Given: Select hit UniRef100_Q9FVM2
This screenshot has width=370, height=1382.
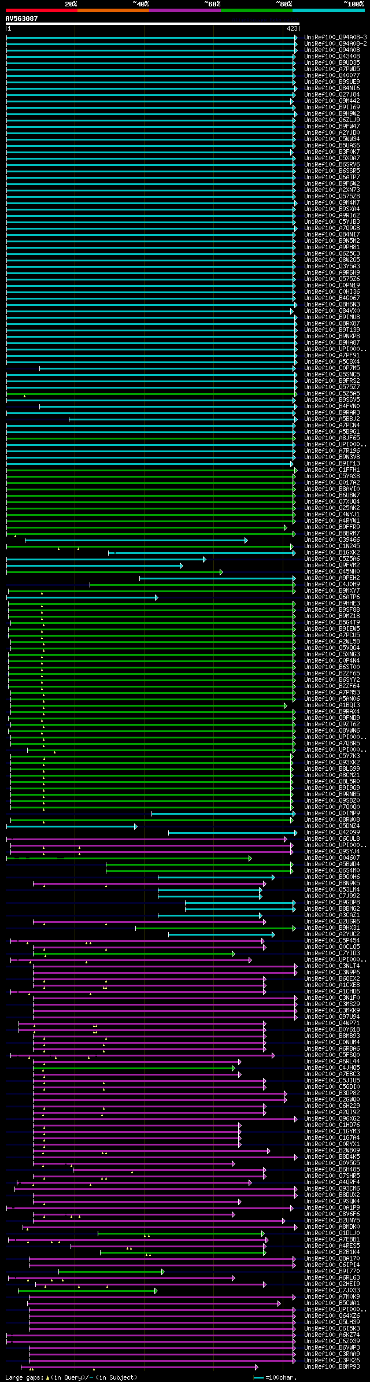Looking at the screenshot, I should point(332,566).
